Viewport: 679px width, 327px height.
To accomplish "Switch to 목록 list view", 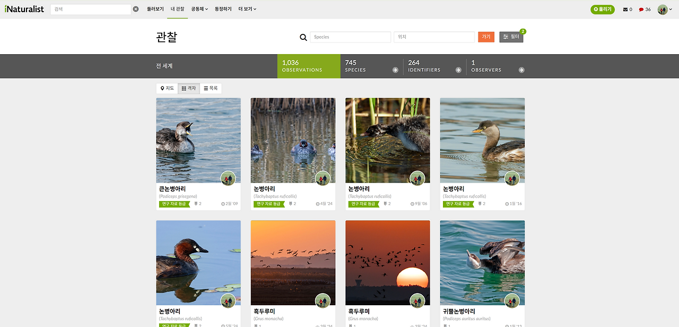I will pyautogui.click(x=211, y=88).
